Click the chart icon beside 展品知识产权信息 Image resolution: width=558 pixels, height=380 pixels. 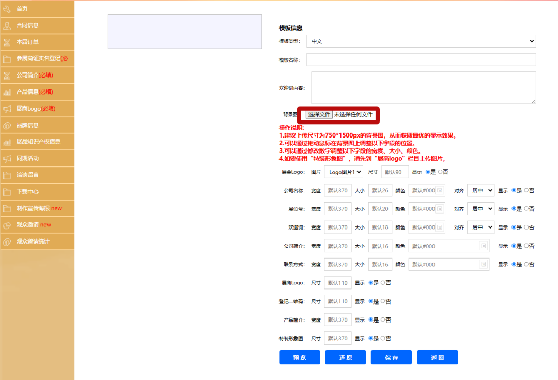7,142
